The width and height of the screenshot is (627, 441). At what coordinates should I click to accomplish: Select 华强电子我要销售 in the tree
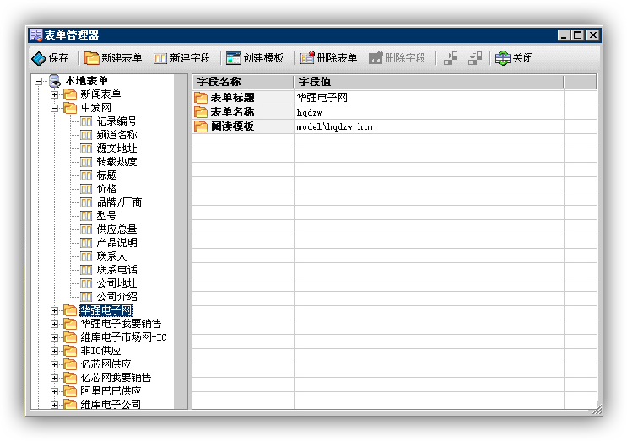point(121,324)
